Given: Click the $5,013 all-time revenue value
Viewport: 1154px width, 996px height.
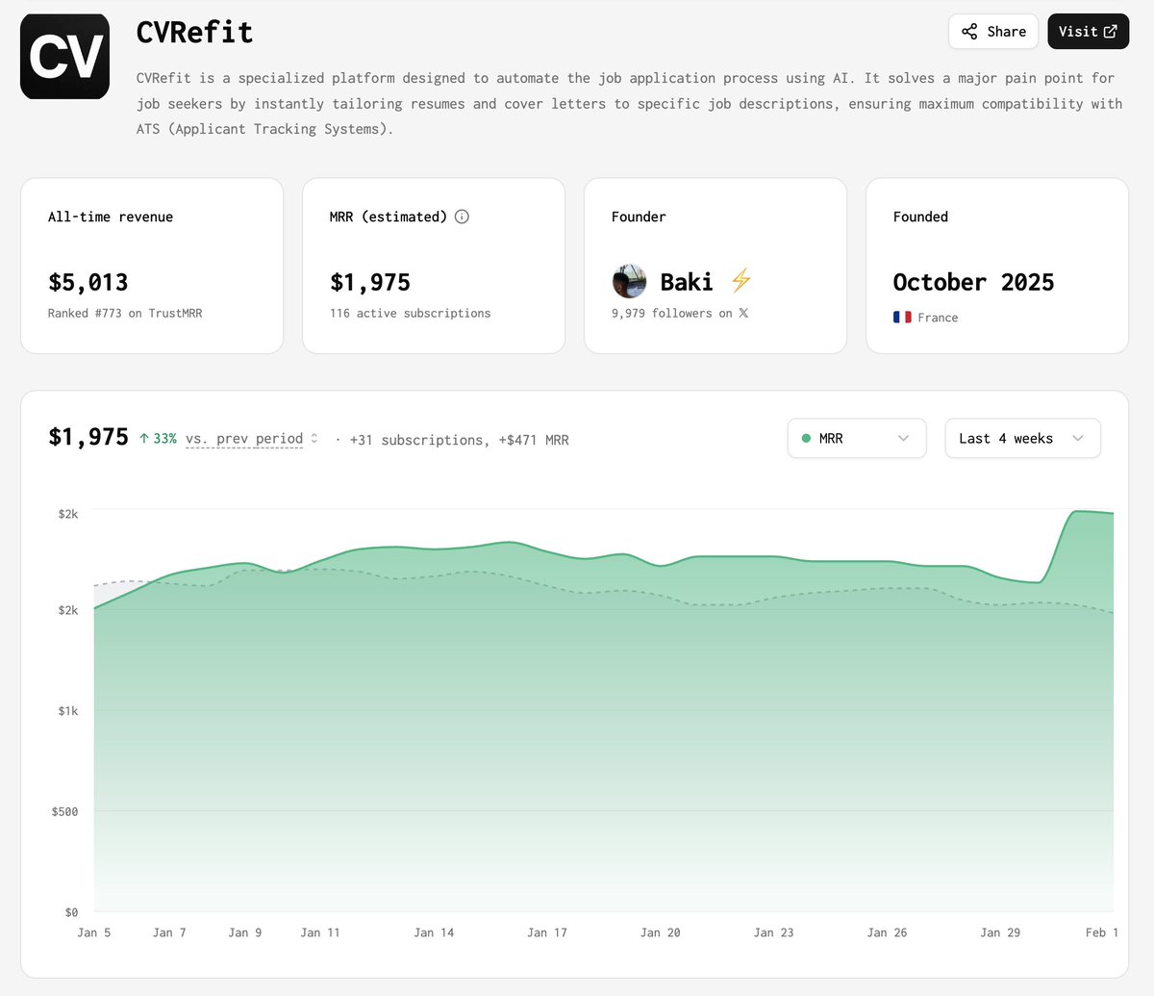Looking at the screenshot, I should [x=88, y=282].
